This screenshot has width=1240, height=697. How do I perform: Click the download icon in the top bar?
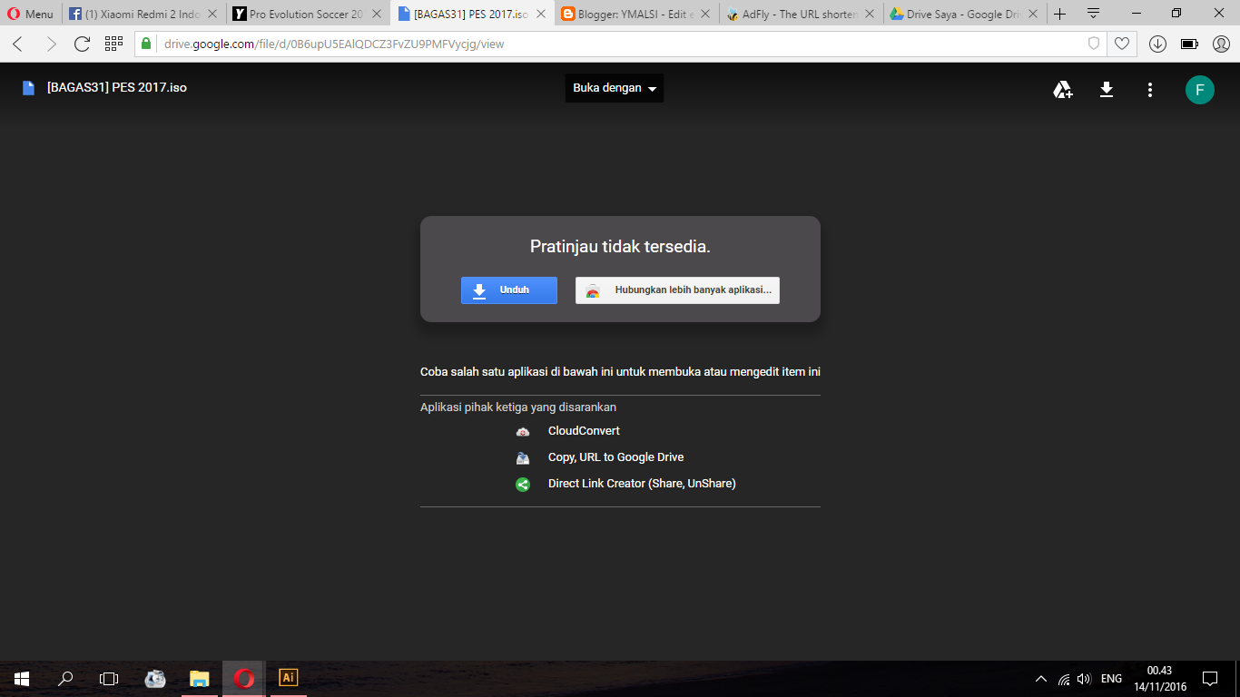coord(1107,89)
